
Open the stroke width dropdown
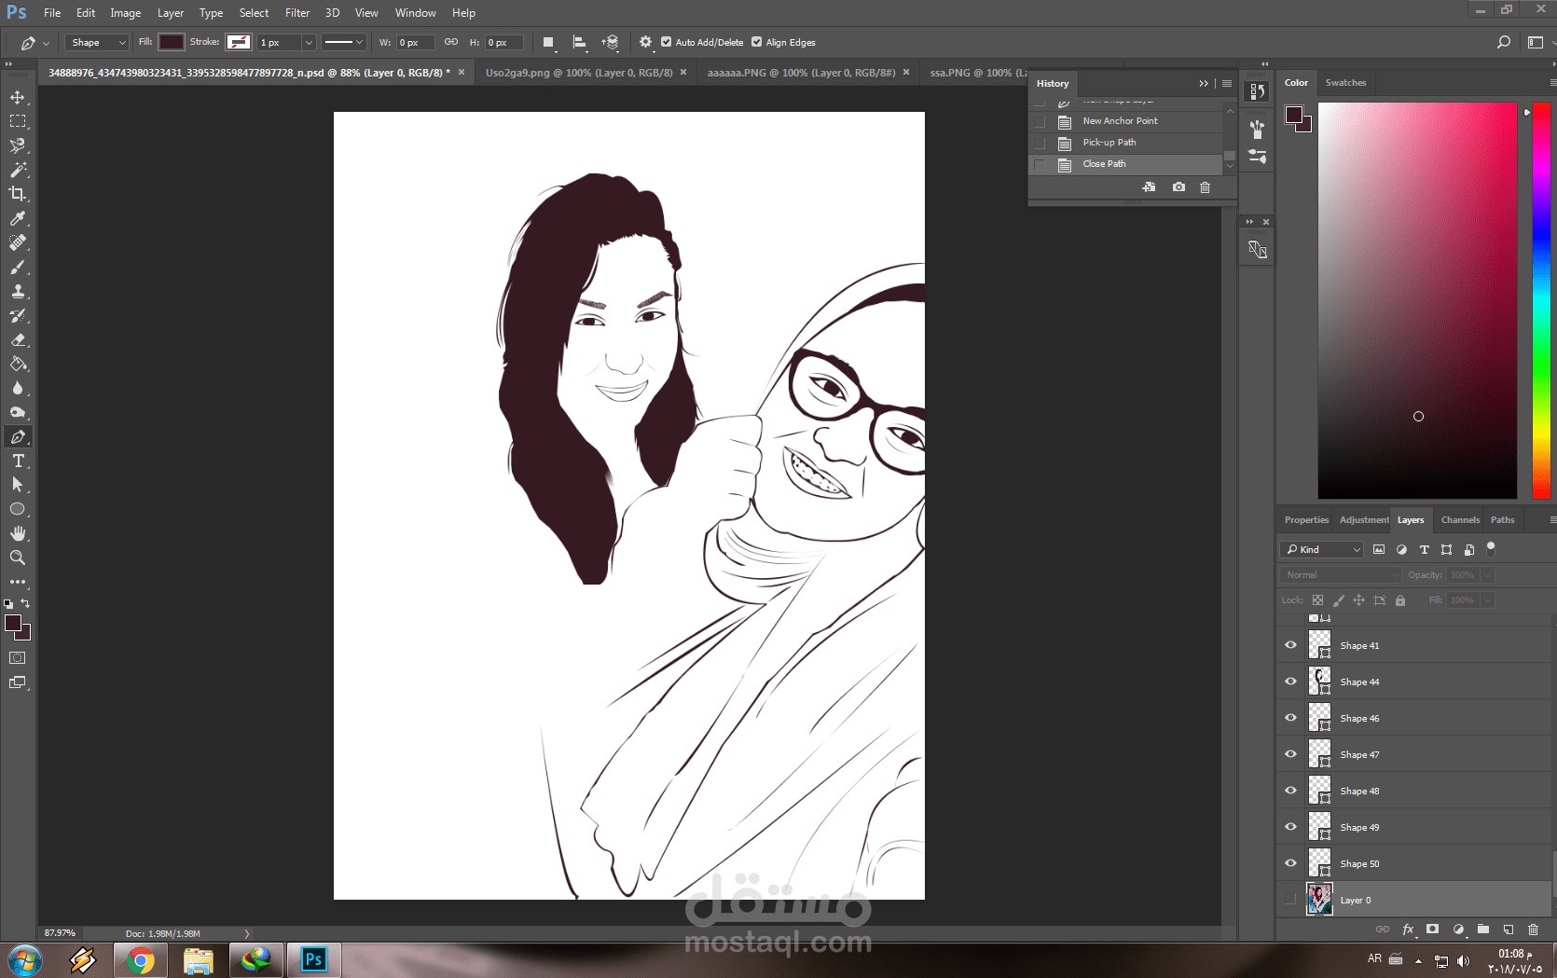point(309,42)
